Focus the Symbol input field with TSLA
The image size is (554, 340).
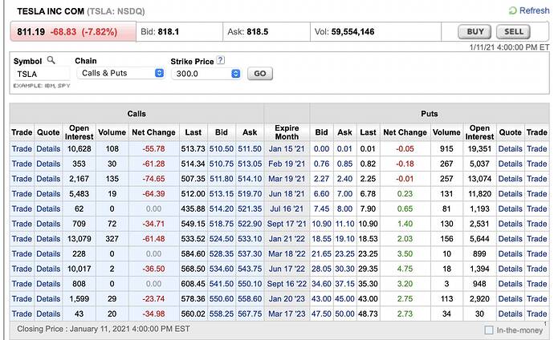[41, 74]
